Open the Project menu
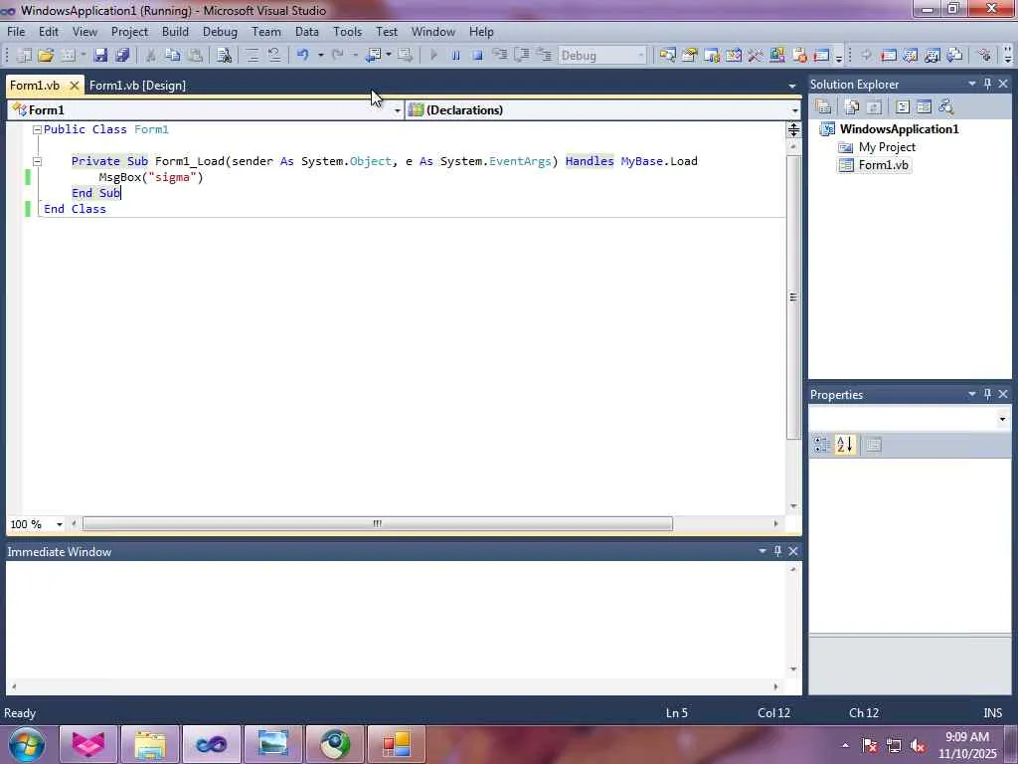1018x764 pixels. tap(129, 31)
